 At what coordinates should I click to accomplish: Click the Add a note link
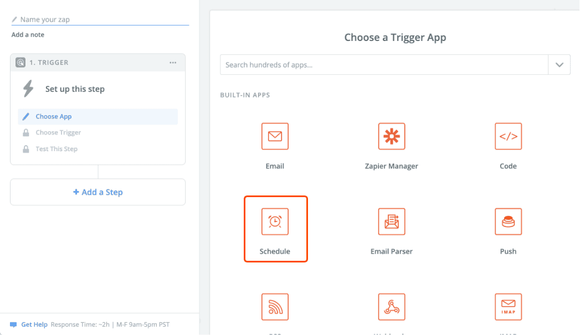(x=28, y=35)
